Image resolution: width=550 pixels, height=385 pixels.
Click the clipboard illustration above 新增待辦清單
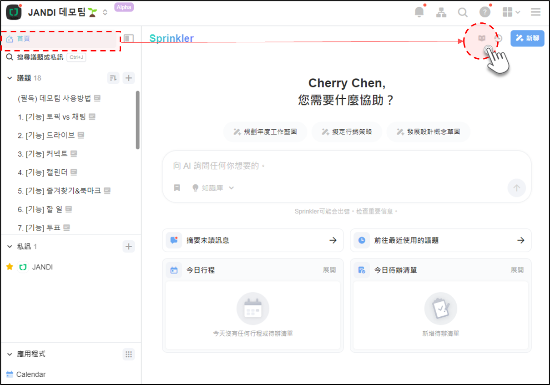click(440, 309)
